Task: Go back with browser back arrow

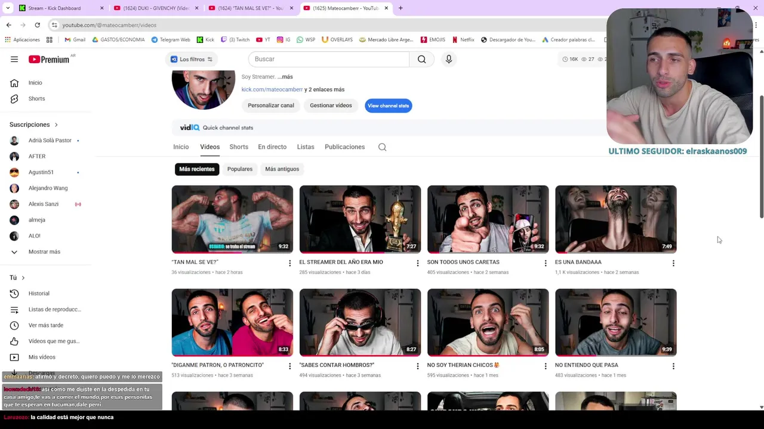Action: coord(8,25)
